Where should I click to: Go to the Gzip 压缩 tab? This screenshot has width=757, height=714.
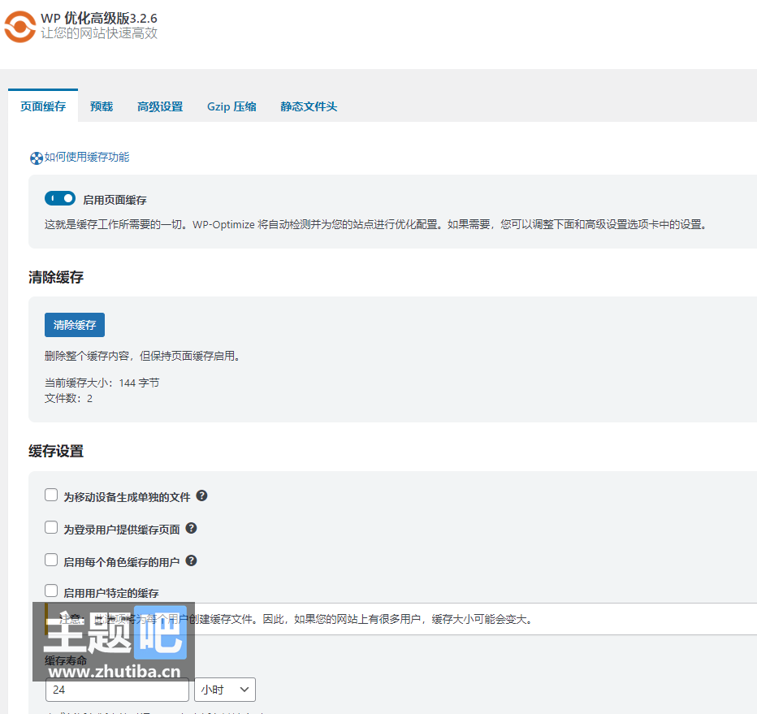click(231, 106)
